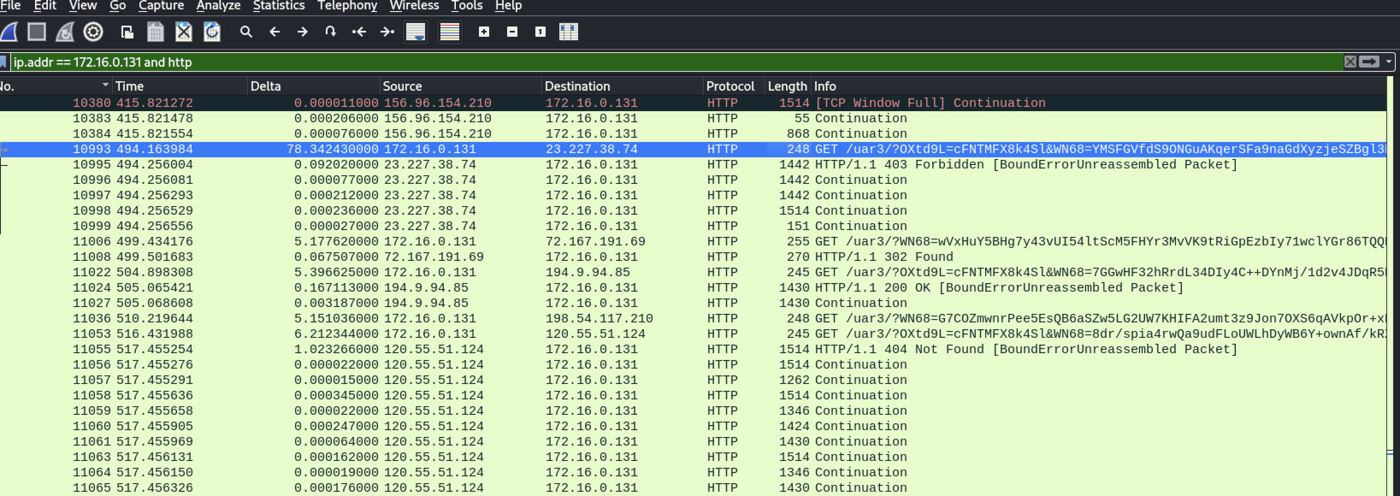Stop the running packet capture
Image resolution: width=1400 pixels, height=496 pixels.
tap(36, 32)
